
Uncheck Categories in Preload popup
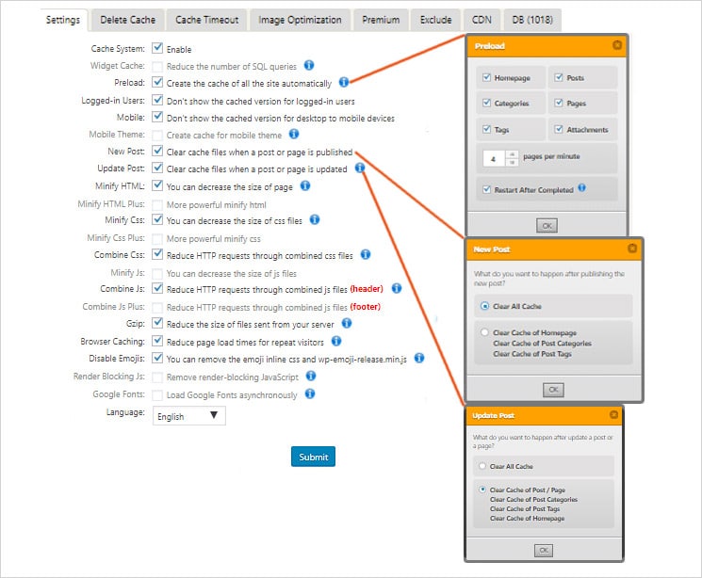(x=486, y=103)
